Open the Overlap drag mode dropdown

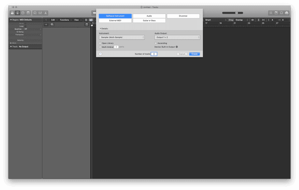point(242,20)
